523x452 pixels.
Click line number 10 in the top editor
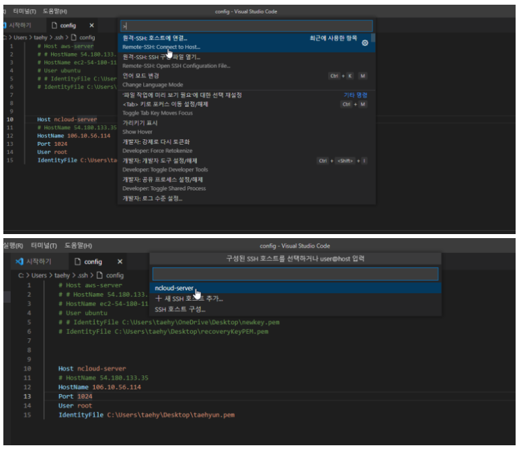[x=10, y=119]
